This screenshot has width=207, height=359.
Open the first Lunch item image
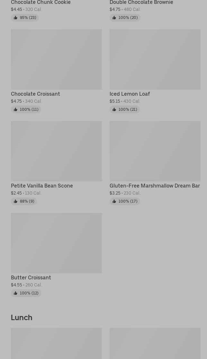[x=56, y=344]
